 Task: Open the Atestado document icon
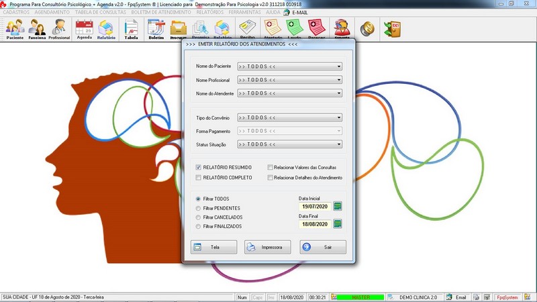273,29
